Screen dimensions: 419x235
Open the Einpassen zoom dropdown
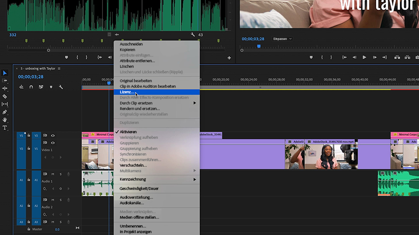pos(283,39)
